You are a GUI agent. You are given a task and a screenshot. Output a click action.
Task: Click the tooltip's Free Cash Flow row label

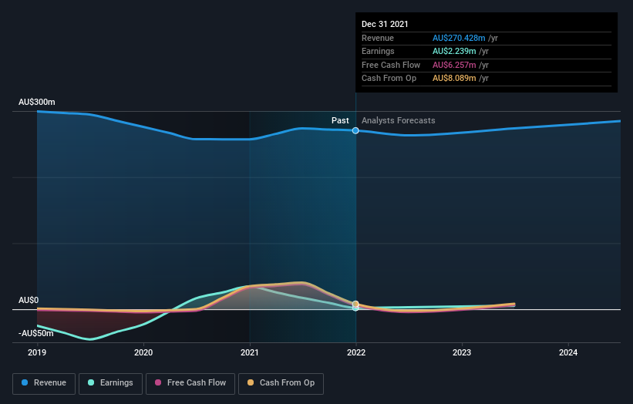(x=391, y=65)
